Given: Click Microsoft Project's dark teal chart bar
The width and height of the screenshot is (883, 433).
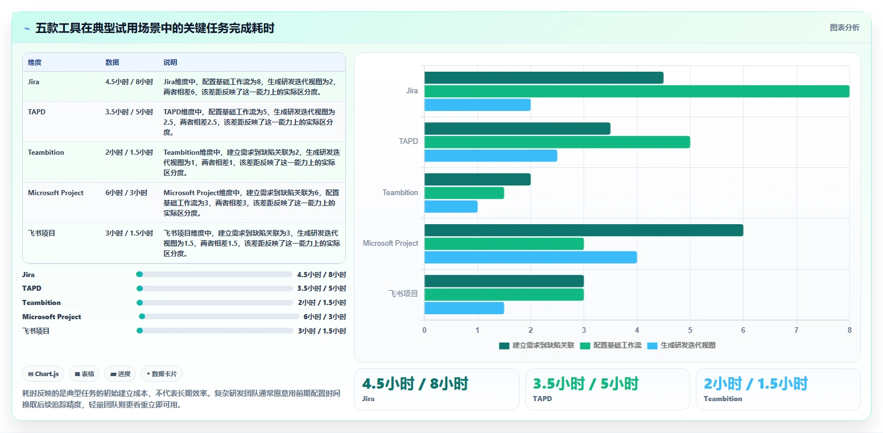Looking at the screenshot, I should click(x=584, y=230).
